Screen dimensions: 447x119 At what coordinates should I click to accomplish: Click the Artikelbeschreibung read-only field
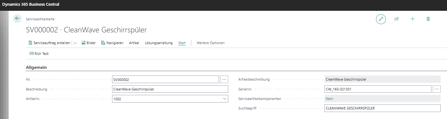(x=382, y=79)
